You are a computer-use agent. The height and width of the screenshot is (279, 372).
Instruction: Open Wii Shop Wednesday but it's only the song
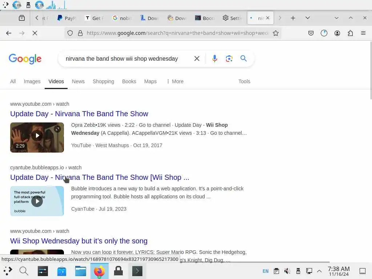[79, 241]
